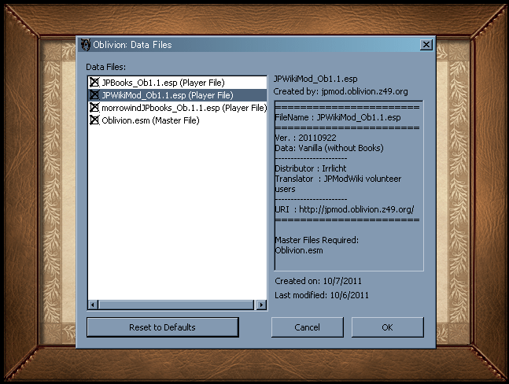
Task: Confirm the selection with the OK button
Action: click(387, 327)
